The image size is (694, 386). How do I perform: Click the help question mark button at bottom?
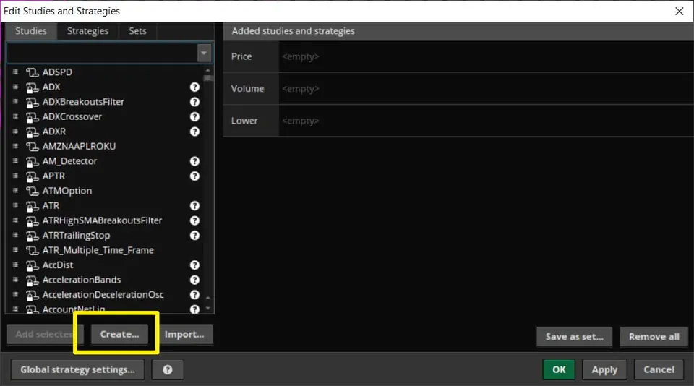click(x=167, y=369)
